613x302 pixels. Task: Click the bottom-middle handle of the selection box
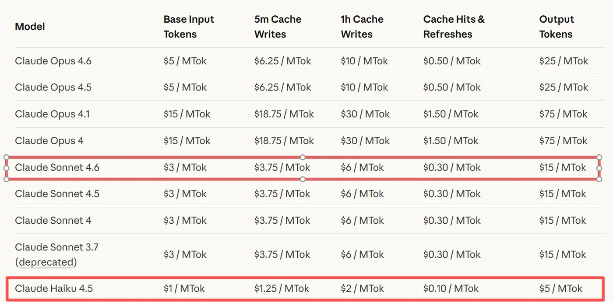click(x=303, y=179)
